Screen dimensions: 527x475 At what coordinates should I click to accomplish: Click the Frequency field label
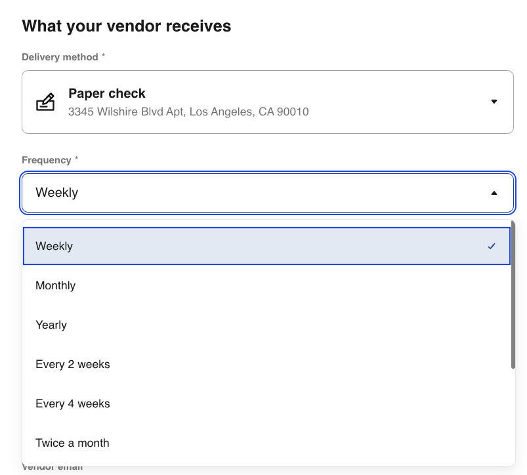click(x=46, y=160)
